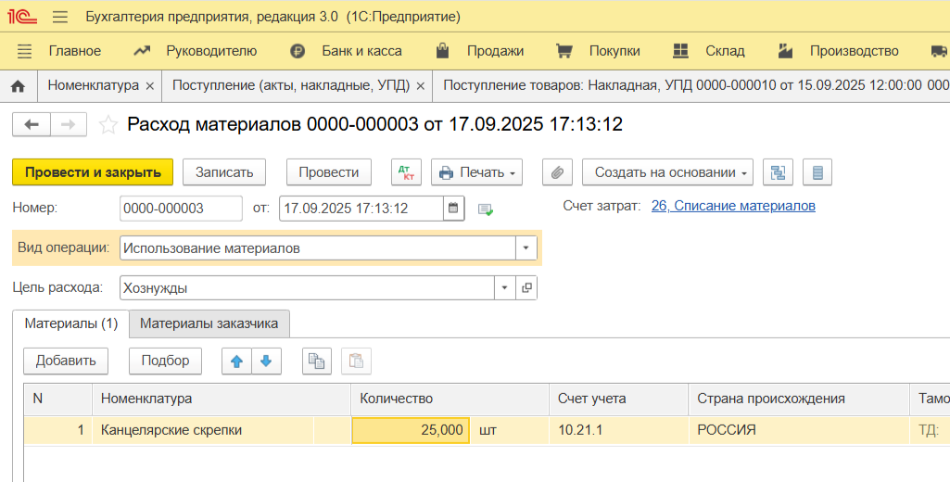This screenshot has width=950, height=482.
Task: Expand Цель расхода dropdown list
Action: click(505, 288)
